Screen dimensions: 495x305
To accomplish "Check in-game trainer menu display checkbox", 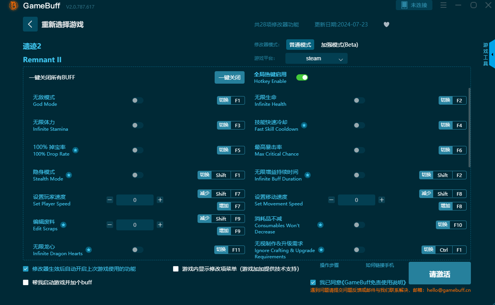I will 176,269.
